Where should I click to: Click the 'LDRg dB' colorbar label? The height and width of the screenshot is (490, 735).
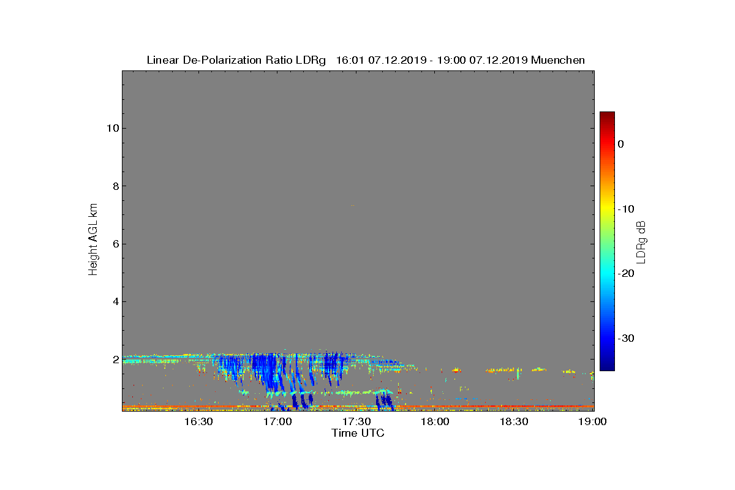click(x=641, y=241)
